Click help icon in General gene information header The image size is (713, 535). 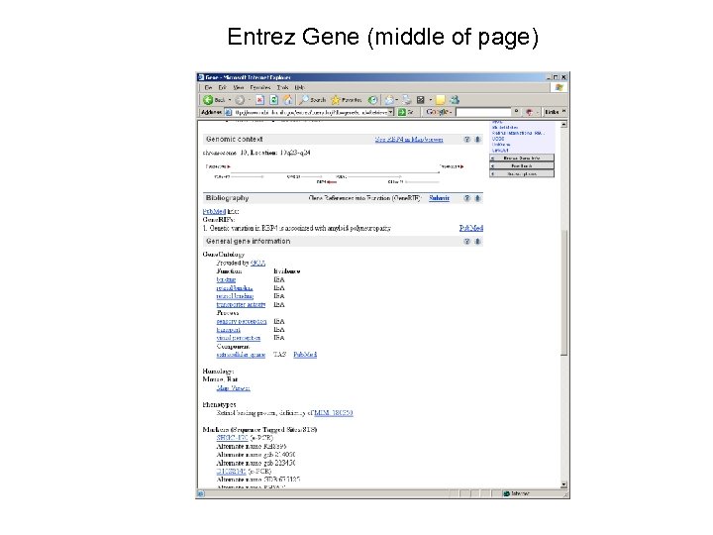coord(467,241)
